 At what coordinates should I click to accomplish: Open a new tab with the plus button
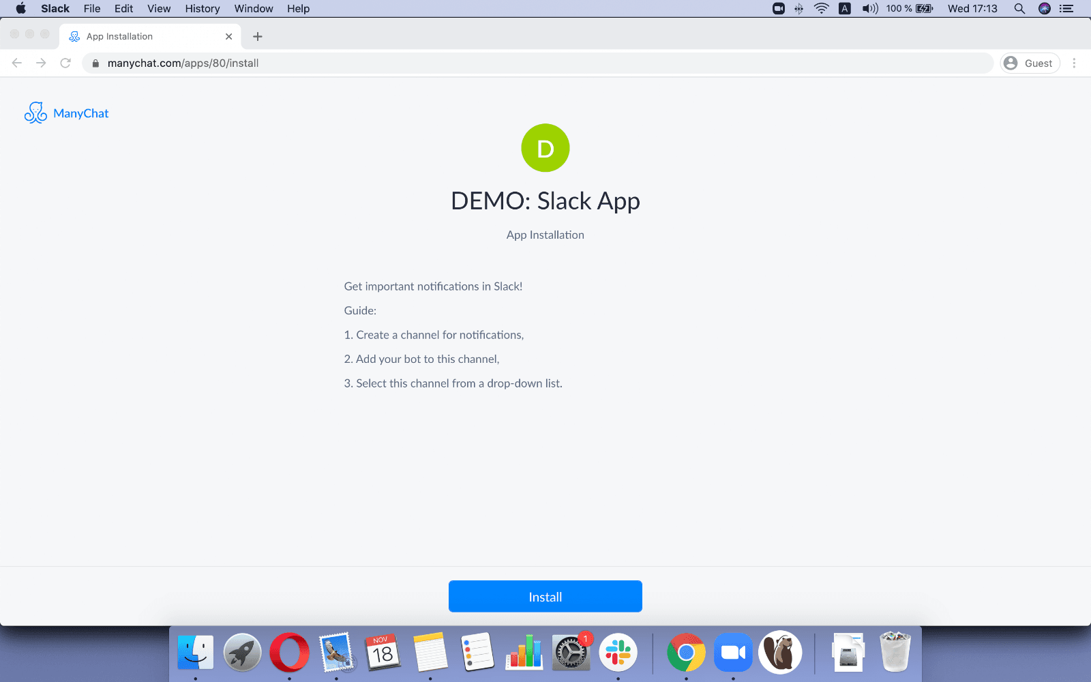pos(258,37)
